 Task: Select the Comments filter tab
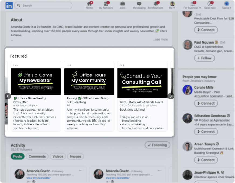[x=37, y=157]
